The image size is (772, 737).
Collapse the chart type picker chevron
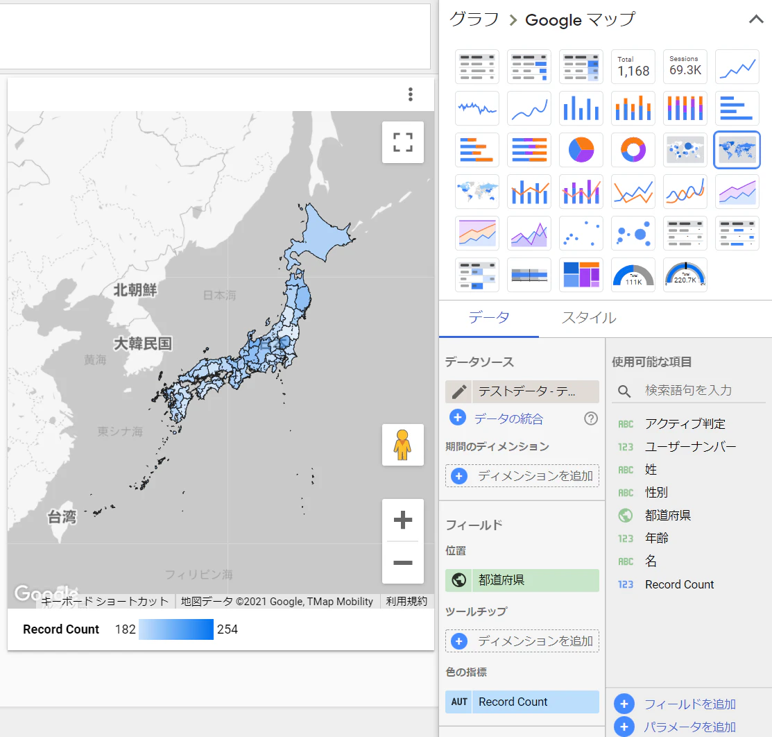click(756, 19)
